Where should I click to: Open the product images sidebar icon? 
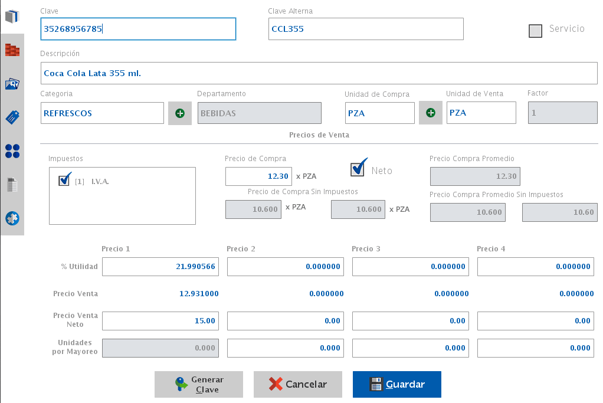coord(12,84)
